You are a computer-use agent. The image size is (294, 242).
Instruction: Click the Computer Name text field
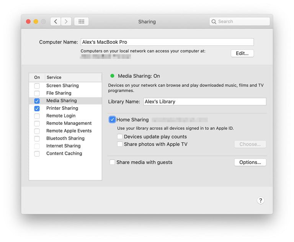167,42
